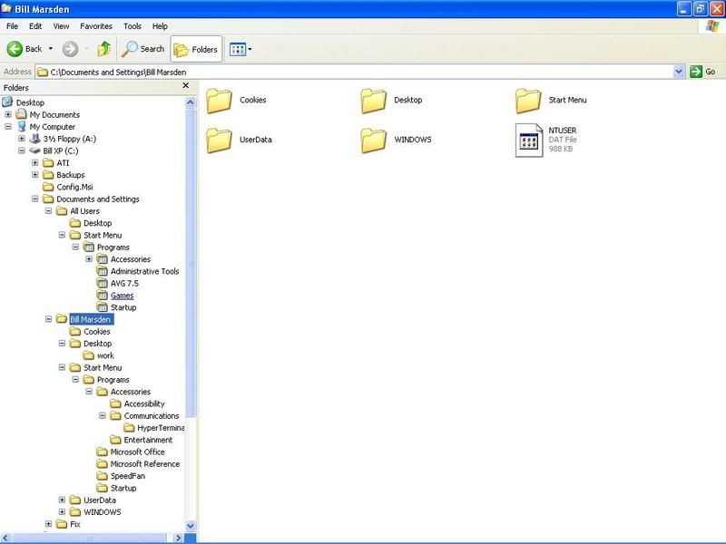Viewport: 726px width, 544px height.
Task: Collapse the Documents and Settings tree node
Action: [35, 199]
